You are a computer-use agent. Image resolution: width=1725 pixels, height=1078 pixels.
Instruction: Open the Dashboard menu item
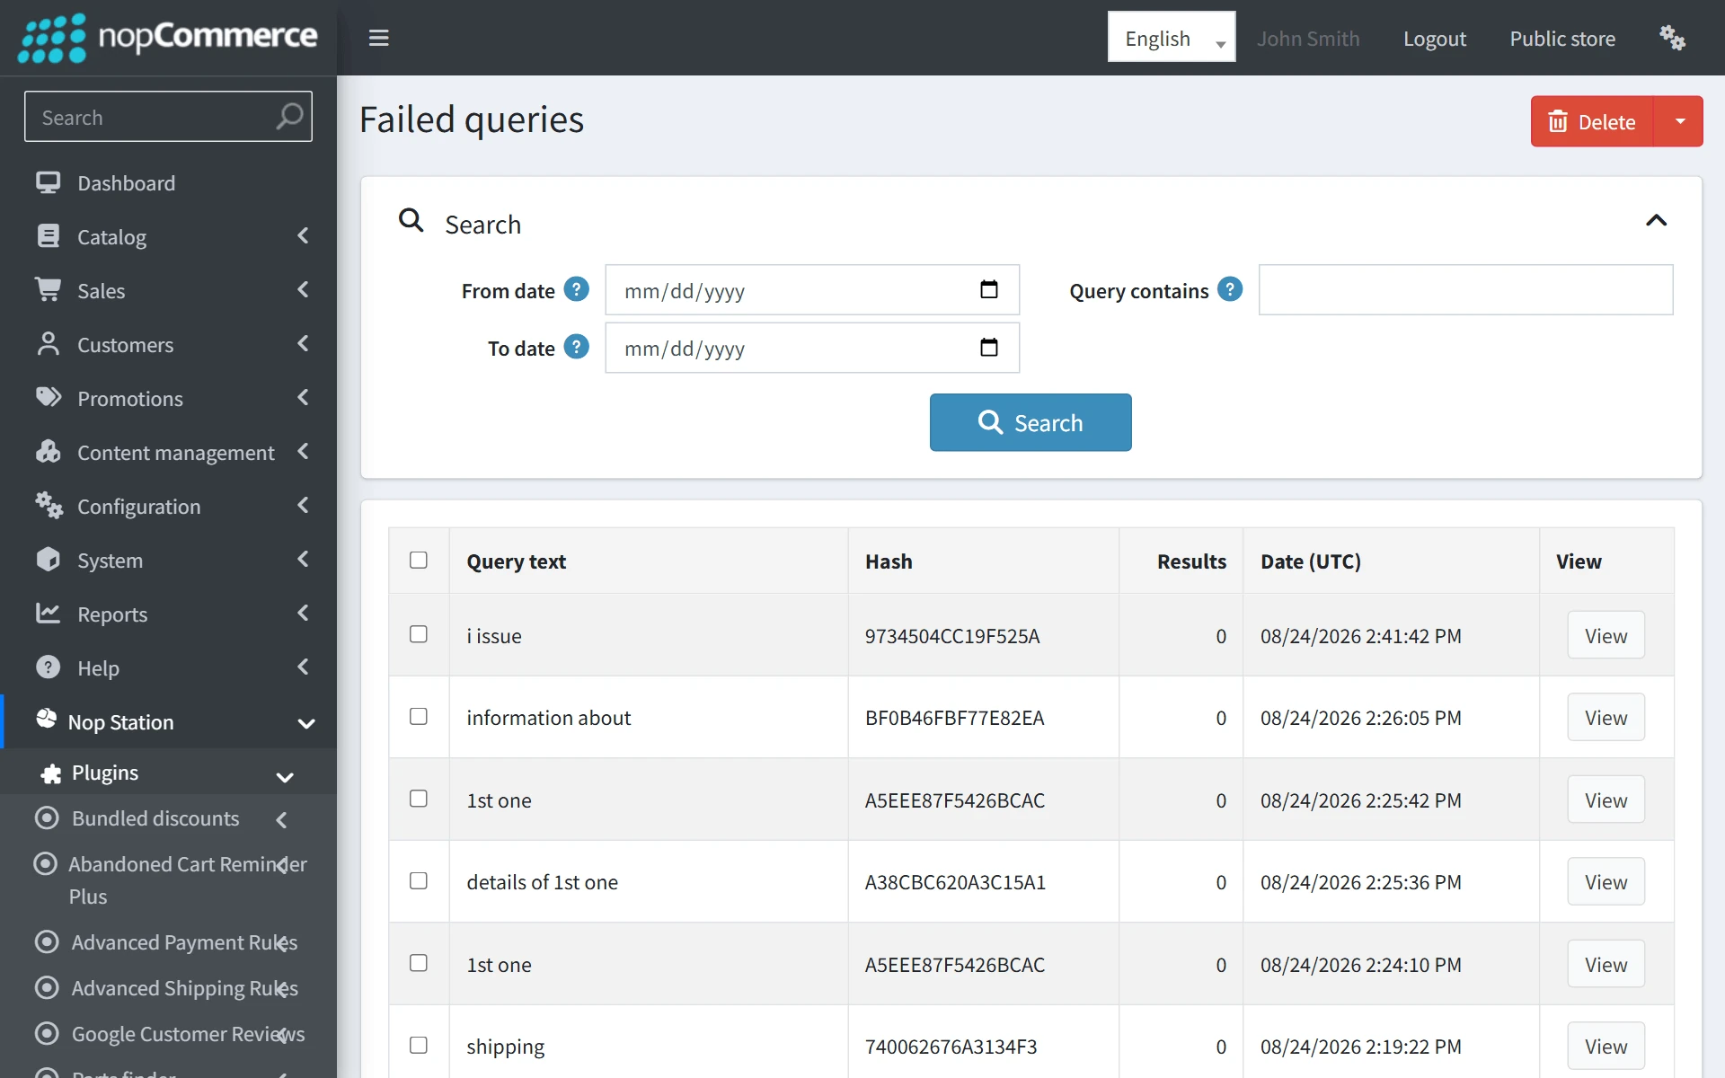(x=168, y=183)
